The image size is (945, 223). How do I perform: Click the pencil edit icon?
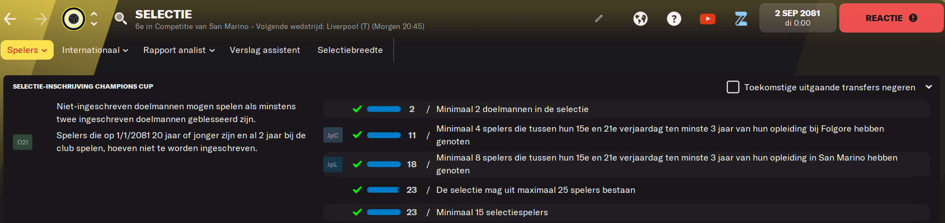(599, 18)
